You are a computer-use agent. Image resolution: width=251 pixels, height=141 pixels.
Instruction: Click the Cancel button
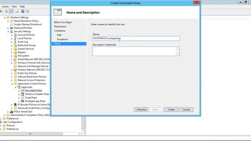coord(186,110)
